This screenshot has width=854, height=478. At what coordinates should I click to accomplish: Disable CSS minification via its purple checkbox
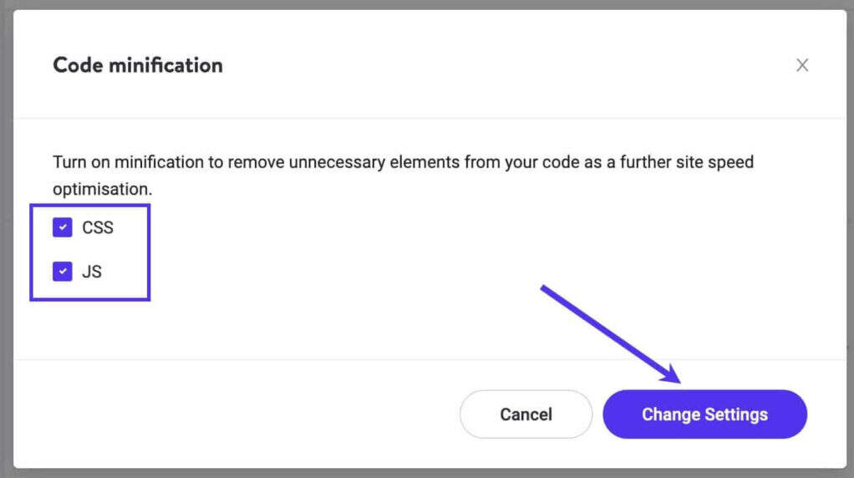click(63, 228)
